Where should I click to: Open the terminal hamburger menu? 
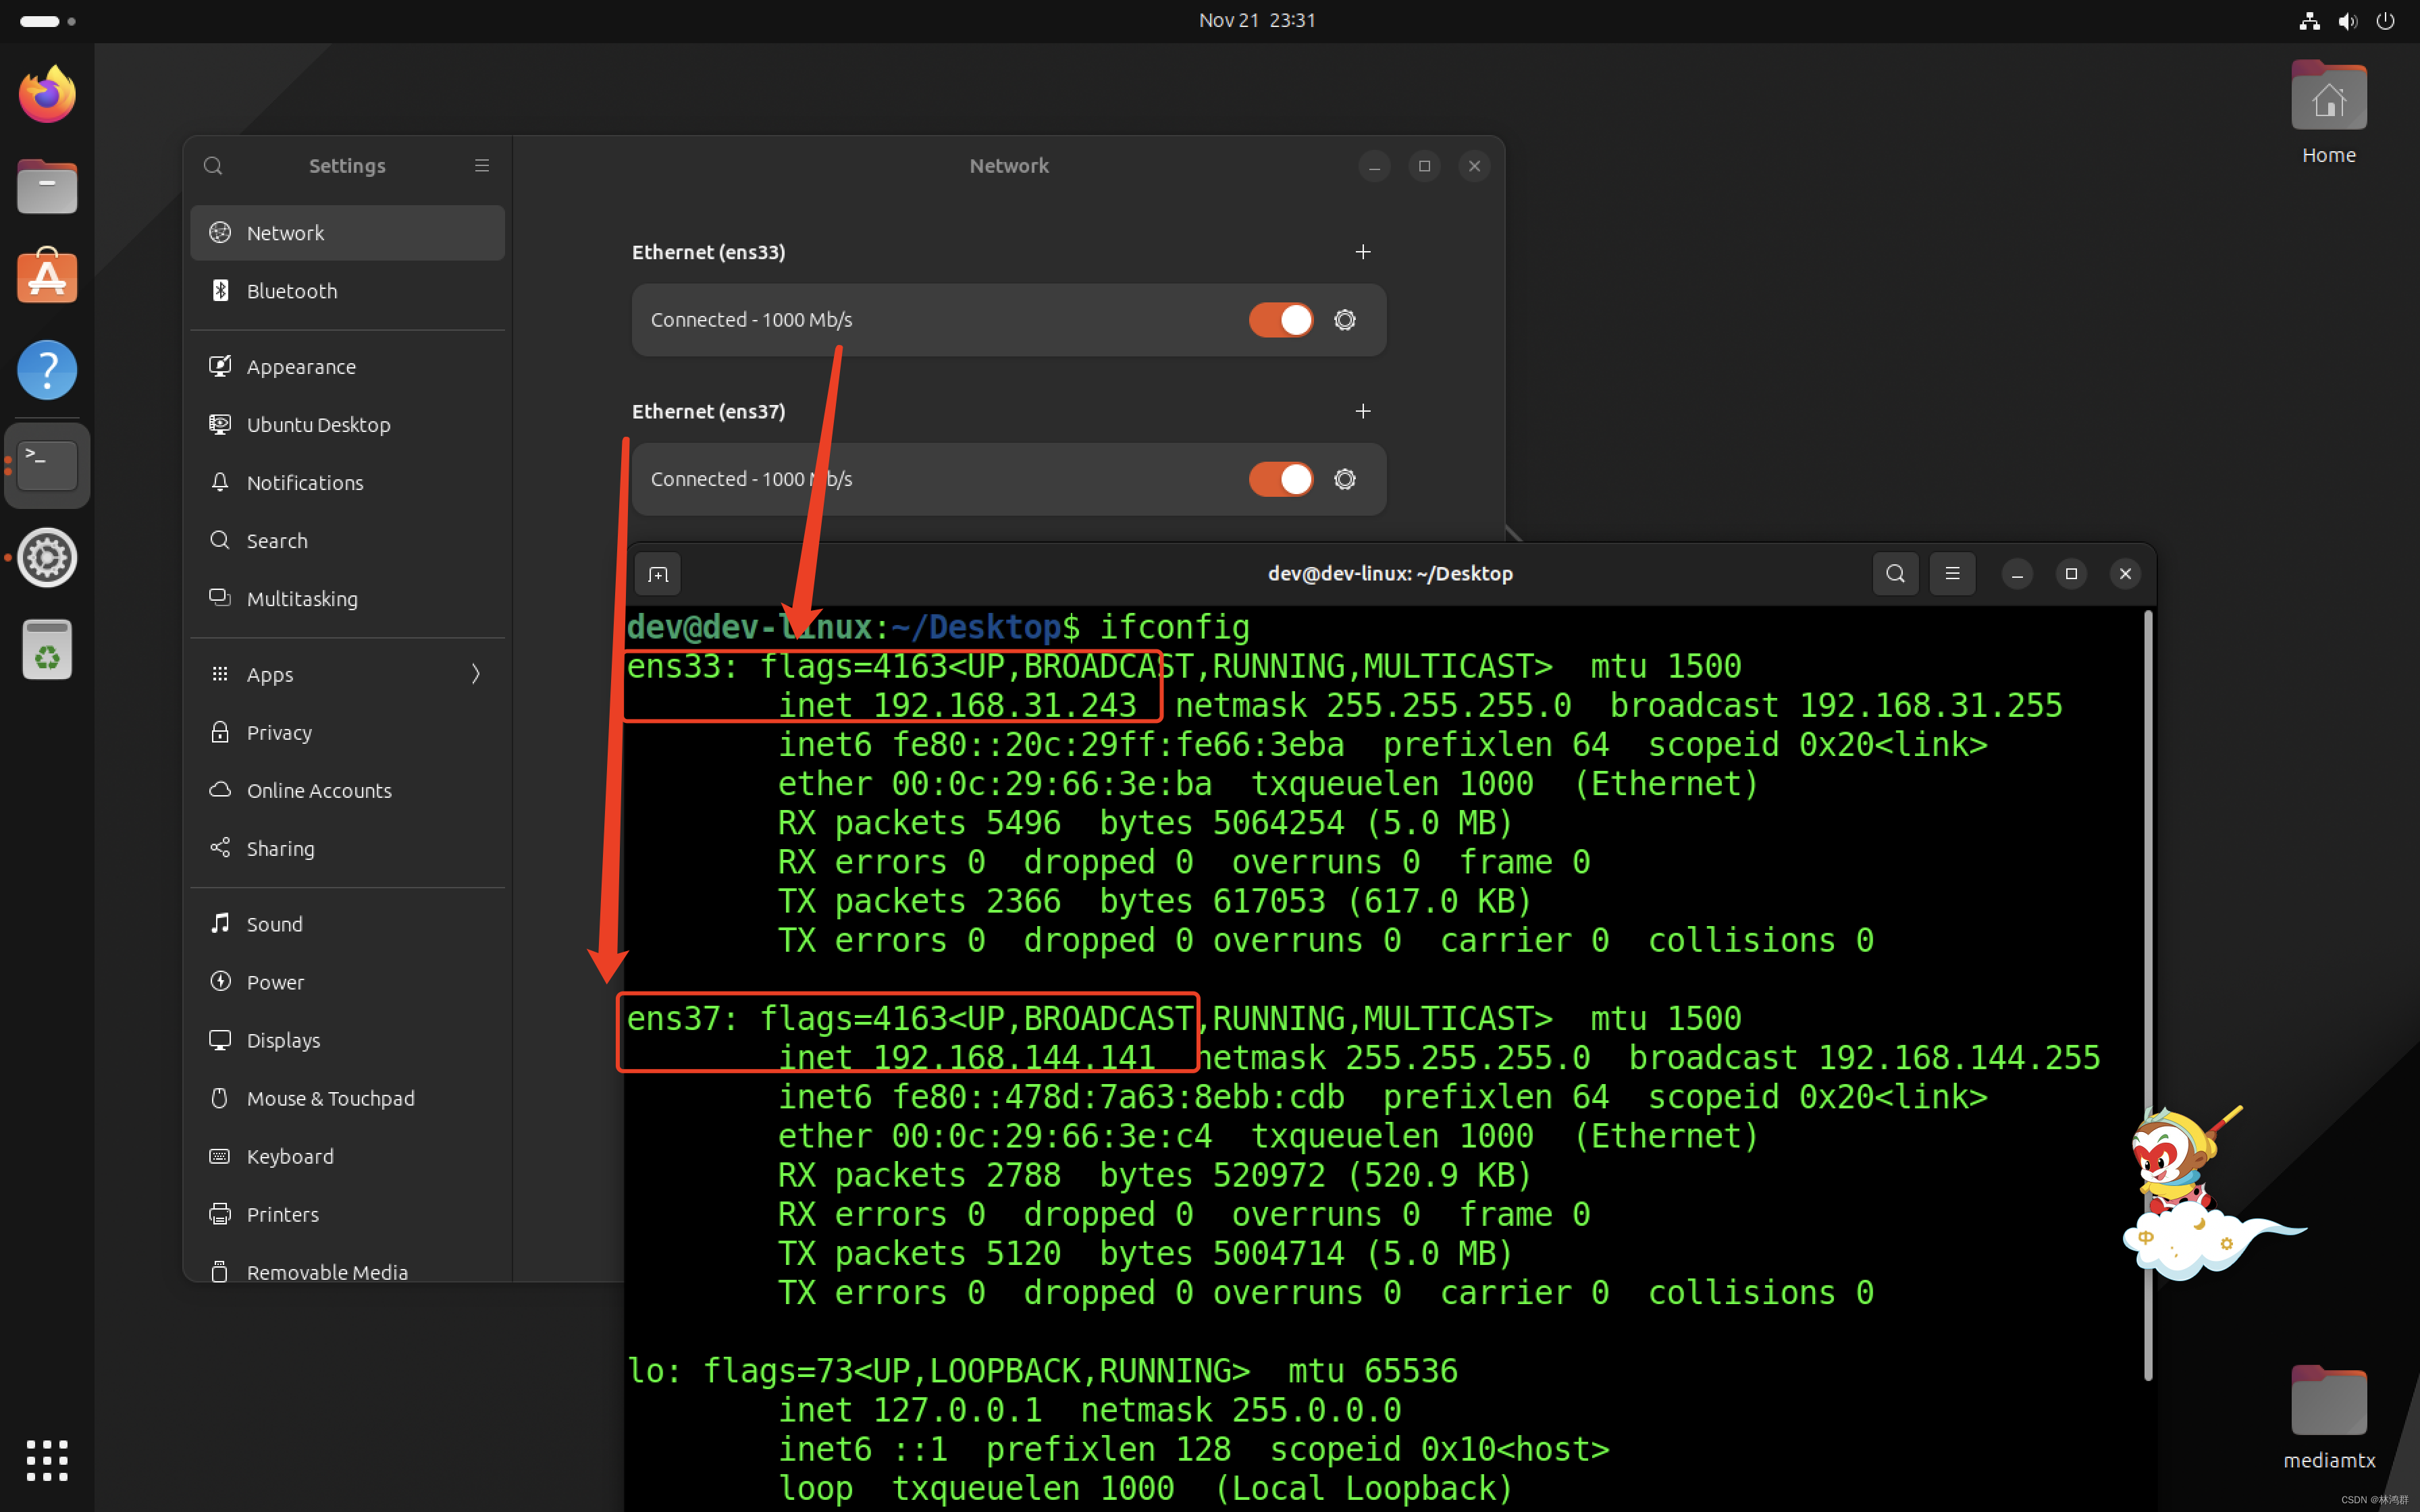pos(1952,574)
